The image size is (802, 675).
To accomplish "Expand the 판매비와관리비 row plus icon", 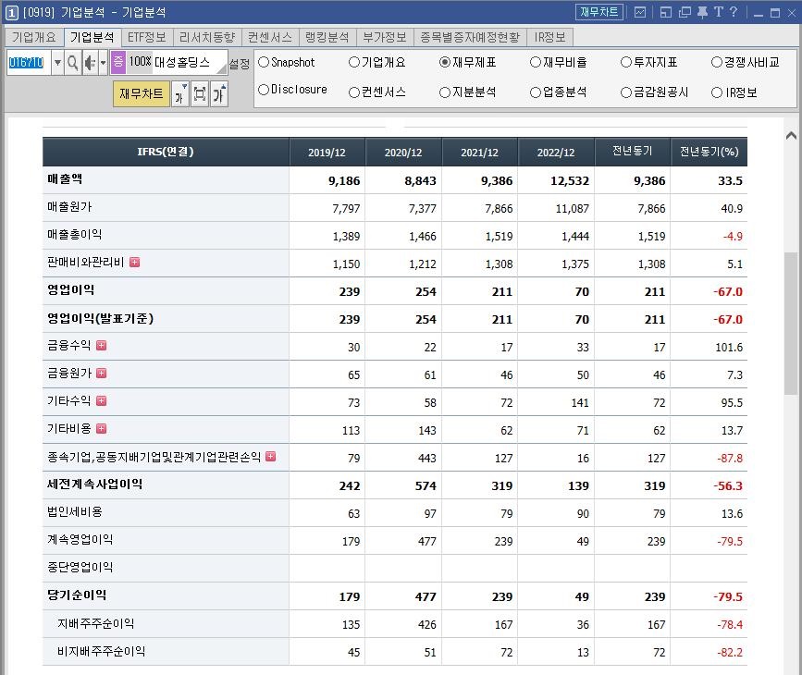I will 134,263.
